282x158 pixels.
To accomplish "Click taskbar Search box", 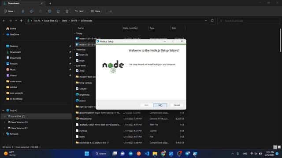I will click(101, 154).
